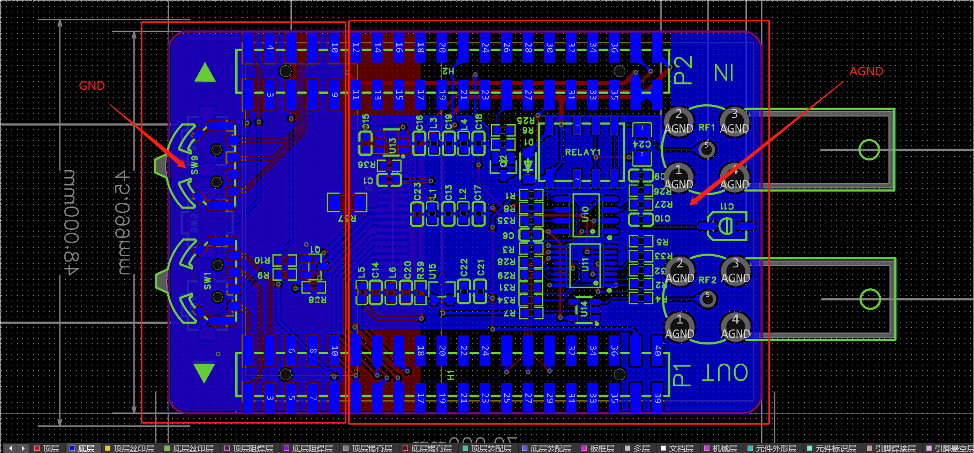This screenshot has height=453, width=974.
Task: Open the 顶层阻焊层 layer tab
Action: point(248,448)
